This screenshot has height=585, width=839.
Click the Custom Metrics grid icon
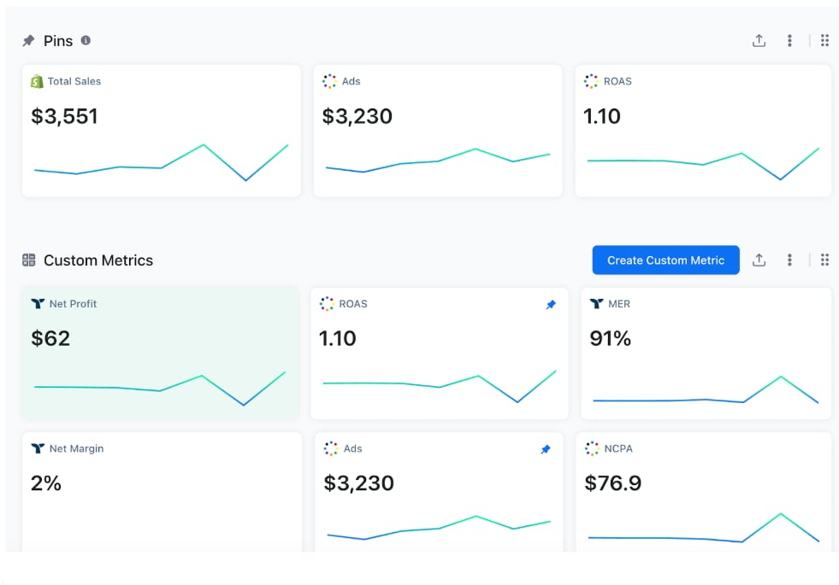(29, 260)
